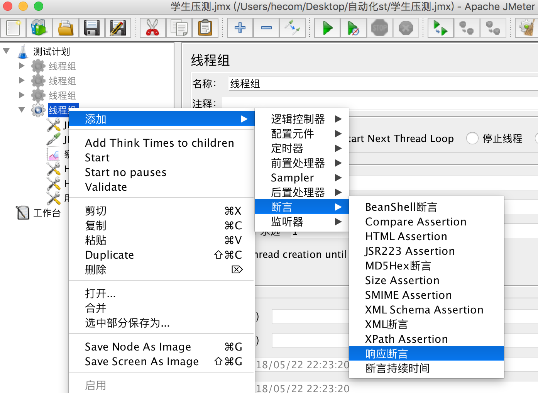This screenshot has height=393, width=538.
Task: Open the Sampler submenu
Action: pyautogui.click(x=302, y=178)
